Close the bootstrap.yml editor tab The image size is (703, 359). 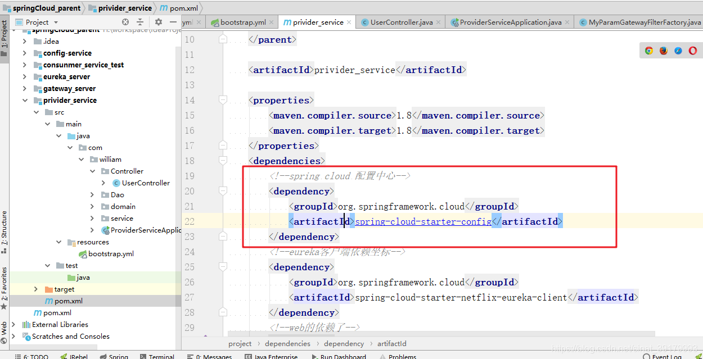tap(272, 22)
